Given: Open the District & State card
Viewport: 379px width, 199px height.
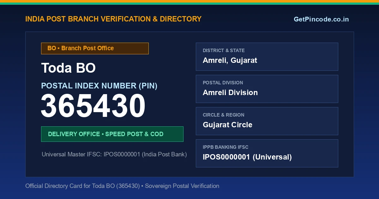Looking at the screenshot, I should (x=267, y=57).
